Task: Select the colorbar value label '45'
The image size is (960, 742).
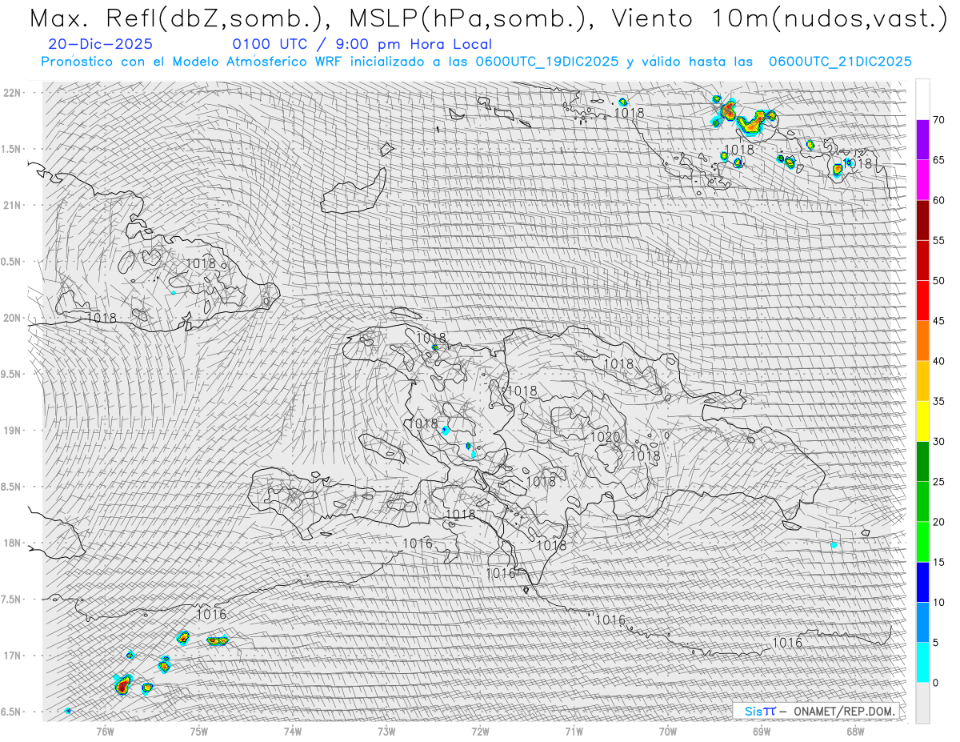Action: pyautogui.click(x=939, y=321)
